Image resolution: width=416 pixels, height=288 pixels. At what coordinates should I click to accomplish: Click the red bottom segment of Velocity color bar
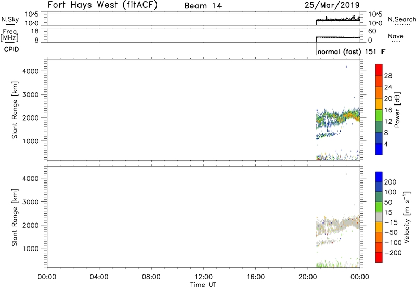(x=379, y=257)
